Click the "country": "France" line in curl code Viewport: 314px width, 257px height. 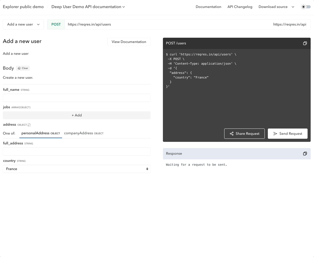(x=191, y=77)
